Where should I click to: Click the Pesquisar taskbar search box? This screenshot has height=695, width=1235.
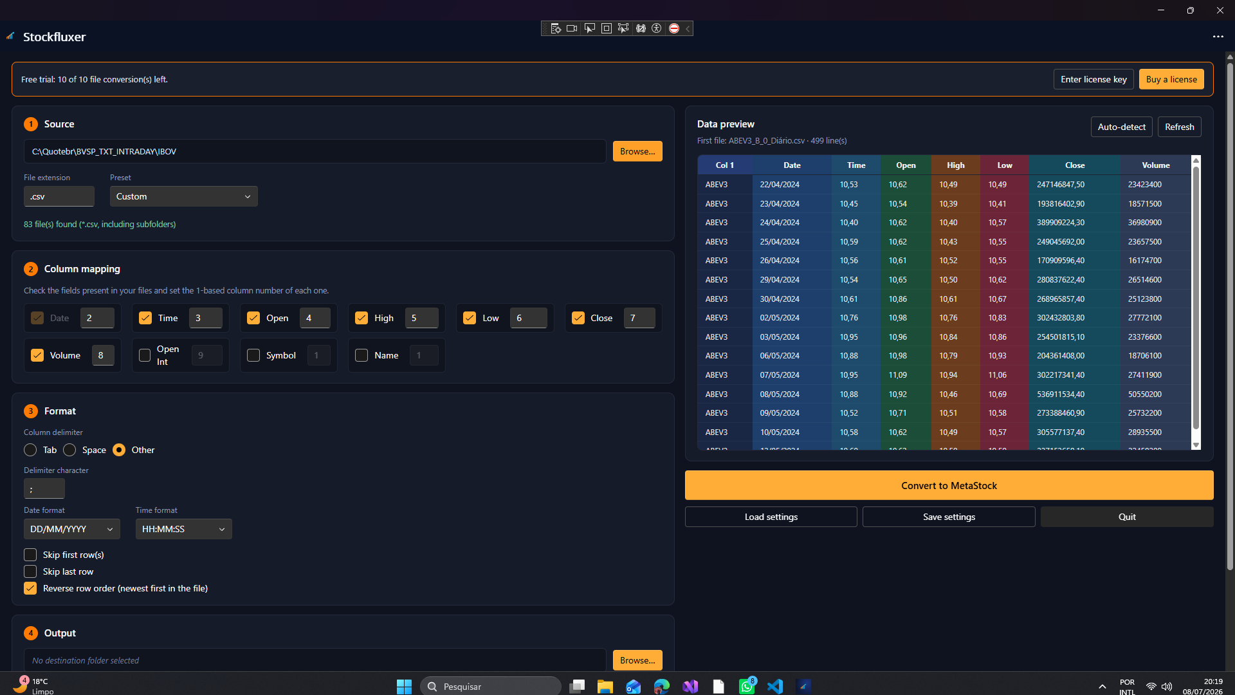click(x=491, y=687)
